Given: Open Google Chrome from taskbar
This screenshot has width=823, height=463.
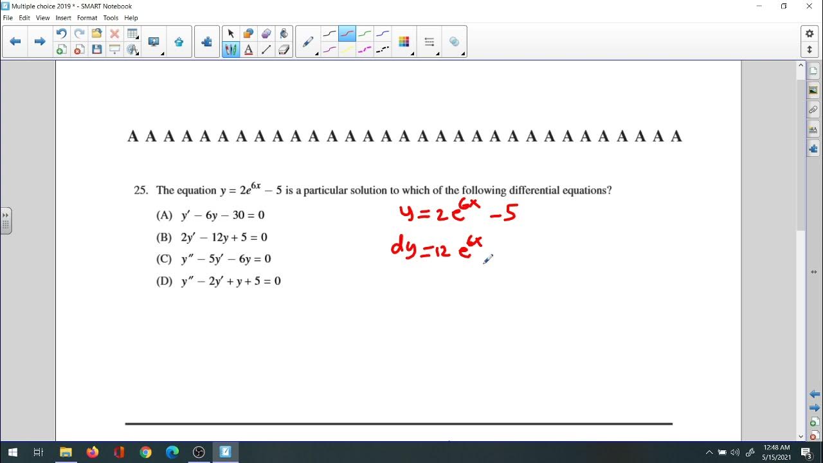Looking at the screenshot, I should tap(145, 453).
